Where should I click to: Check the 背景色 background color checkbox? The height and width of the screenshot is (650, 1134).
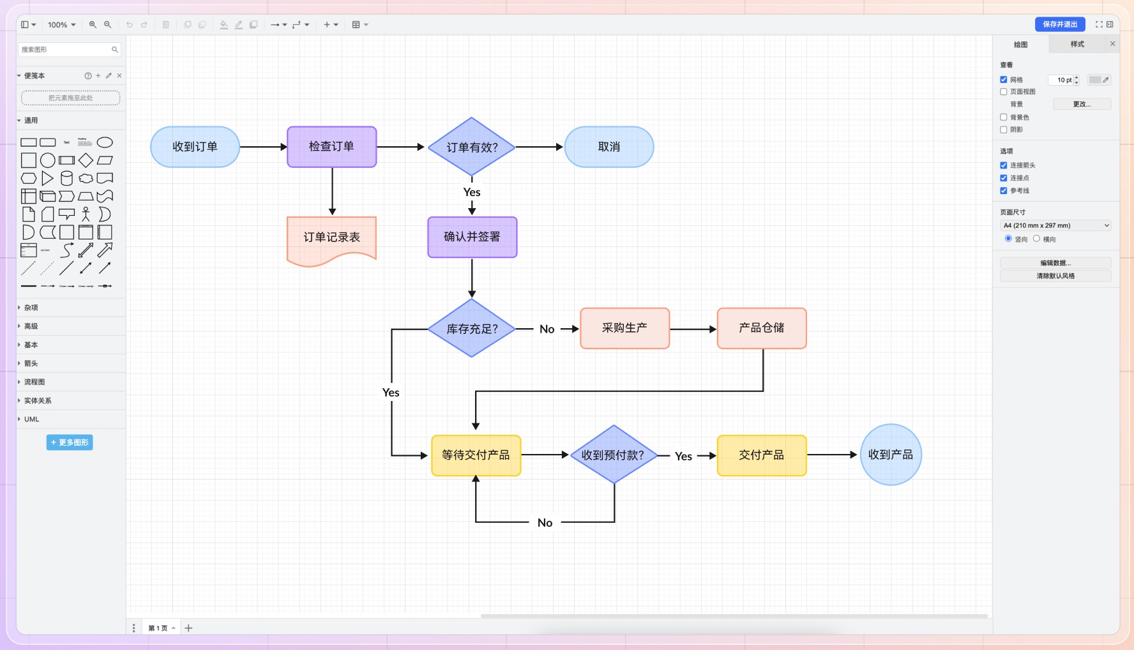pos(1004,117)
